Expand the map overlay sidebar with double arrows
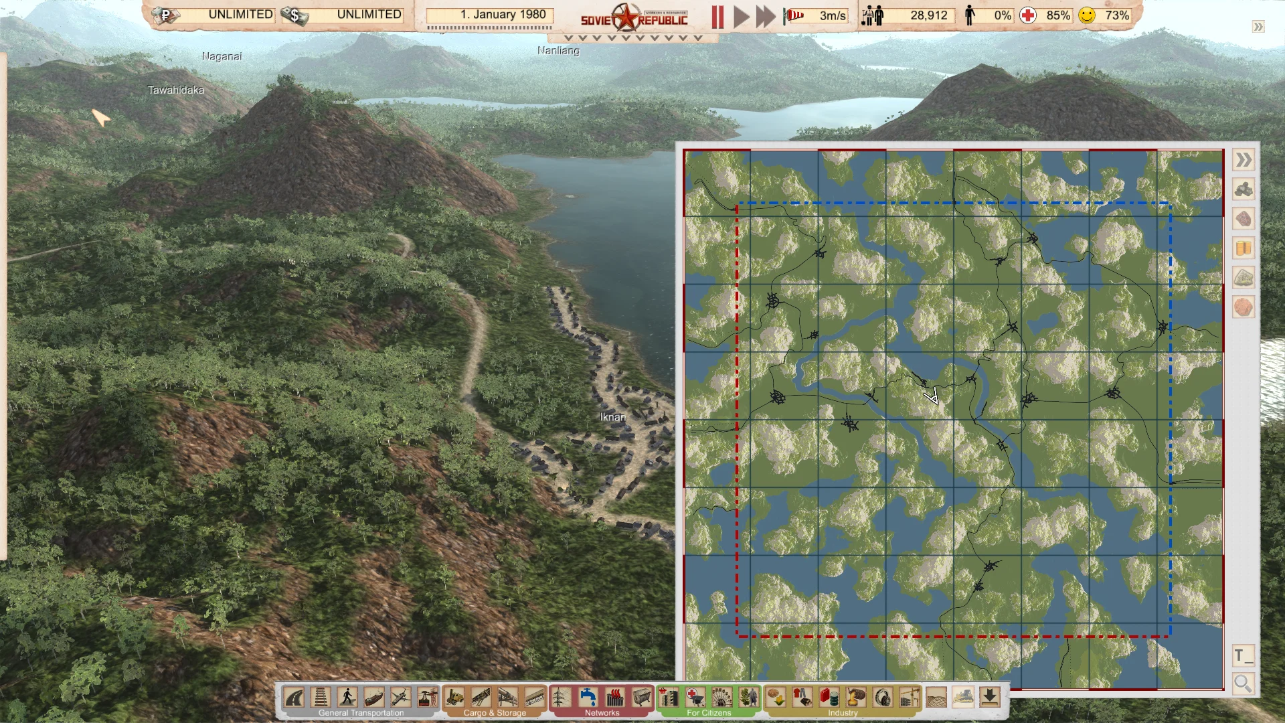The image size is (1285, 723). coord(1244,160)
